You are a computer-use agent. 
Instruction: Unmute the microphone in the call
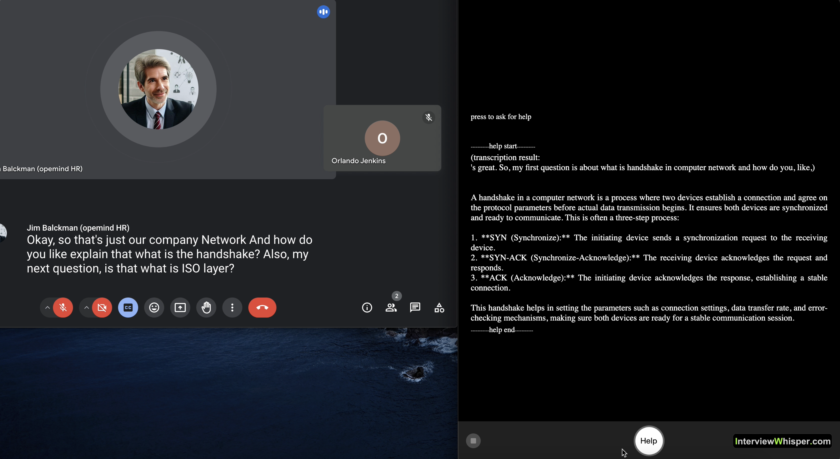(x=63, y=308)
